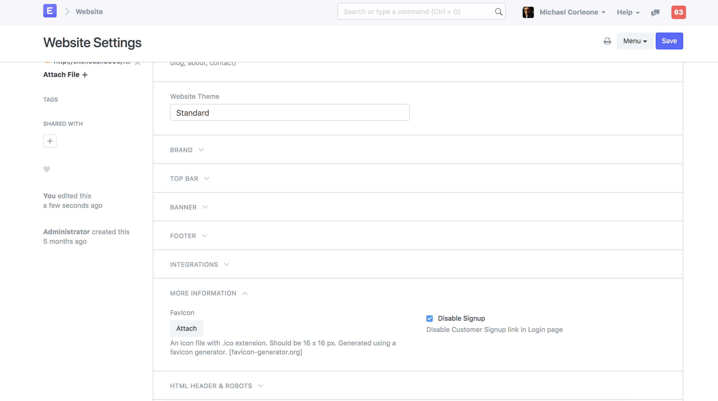Click the Attach button for Favicon
The width and height of the screenshot is (718, 401).
[186, 328]
